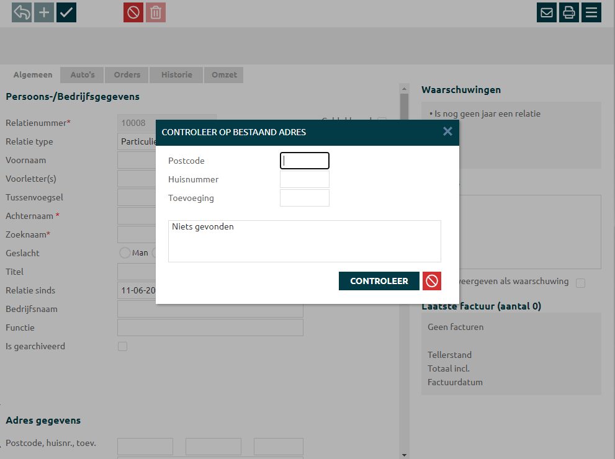615x459 pixels.
Task: Click the red cancel icon in top toolbar
Action: 133,12
